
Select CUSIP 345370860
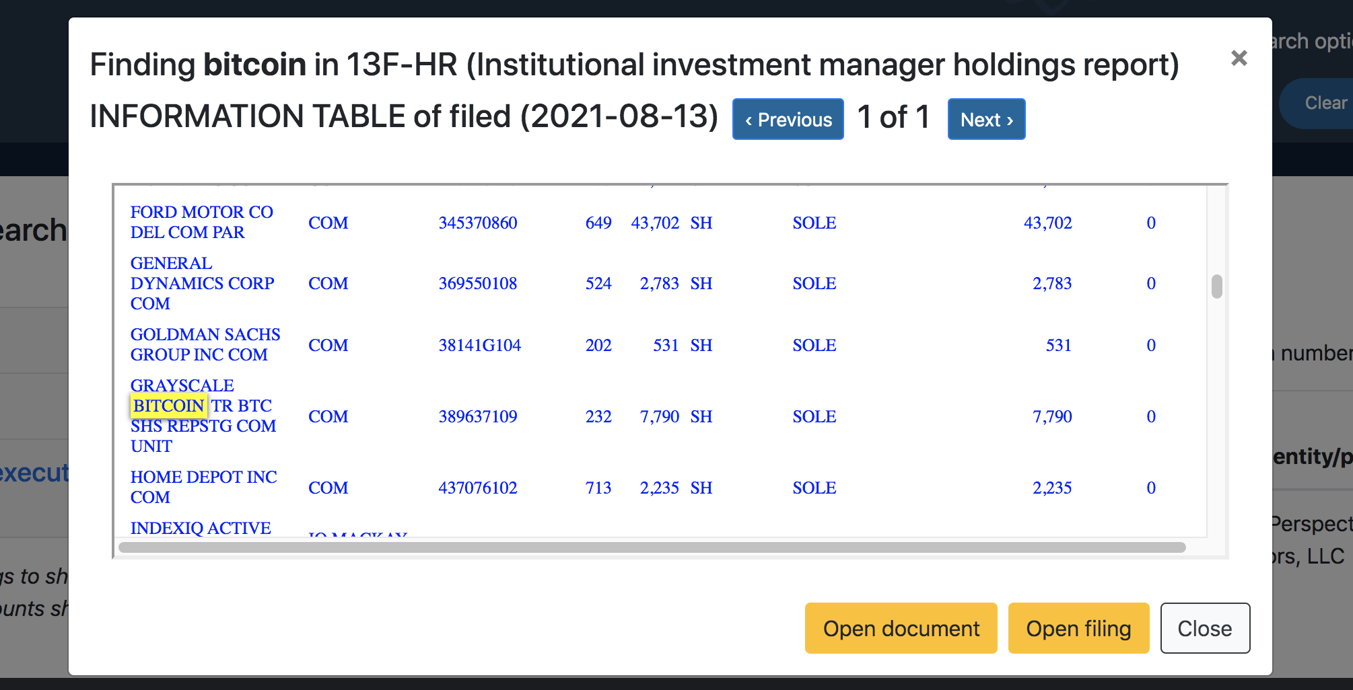click(478, 223)
